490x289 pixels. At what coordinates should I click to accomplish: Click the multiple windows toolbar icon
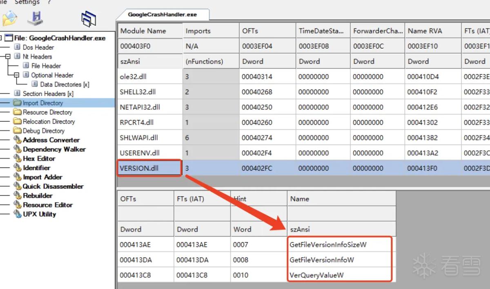(89, 19)
